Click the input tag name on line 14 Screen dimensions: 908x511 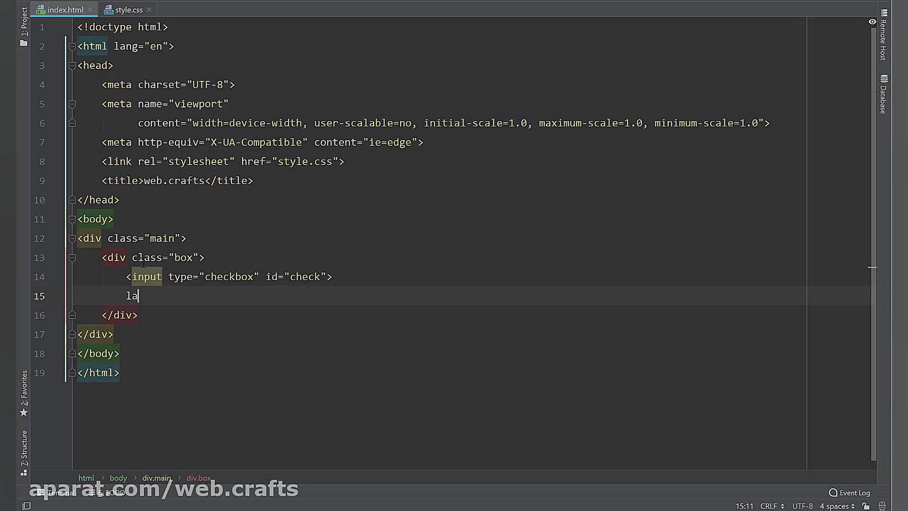[x=147, y=277]
